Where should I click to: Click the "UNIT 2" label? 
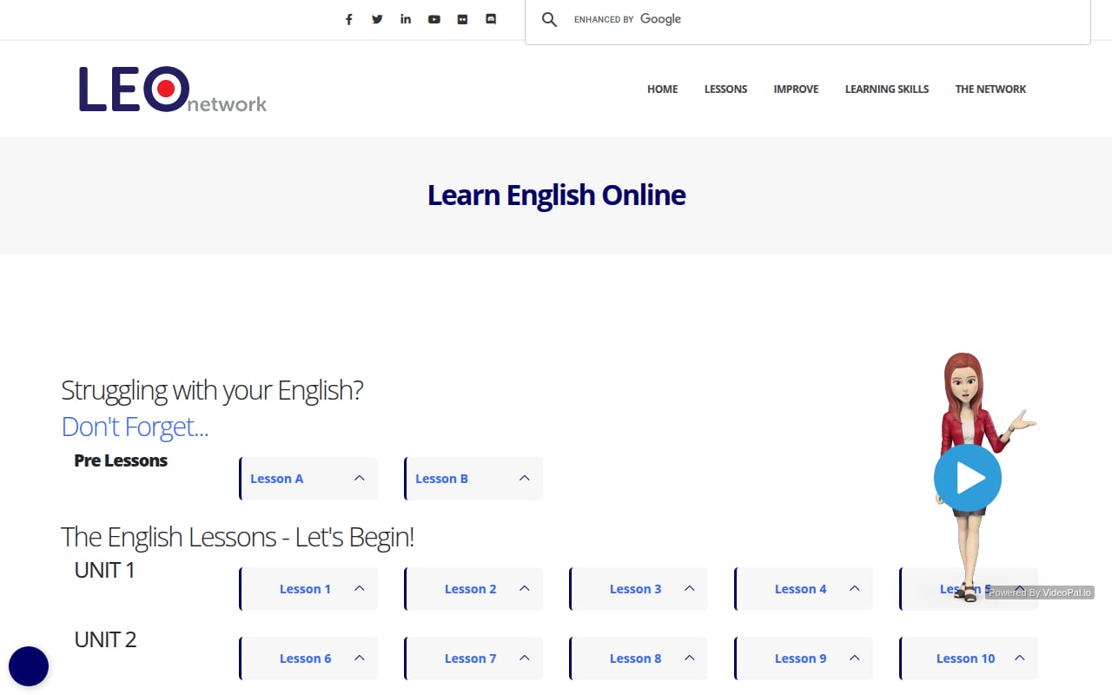pos(105,639)
